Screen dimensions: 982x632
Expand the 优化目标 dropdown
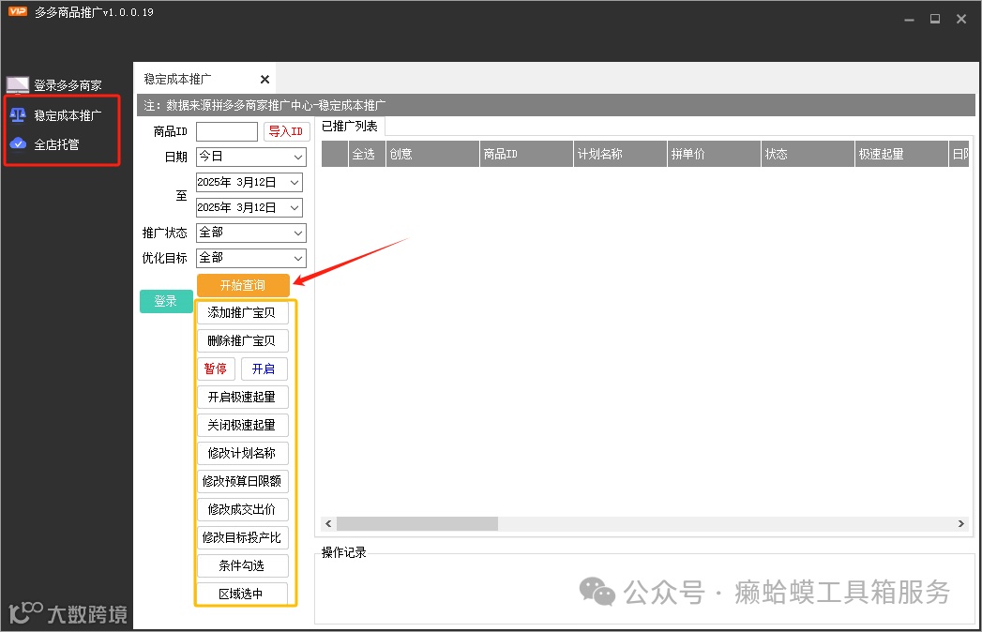[x=251, y=258]
